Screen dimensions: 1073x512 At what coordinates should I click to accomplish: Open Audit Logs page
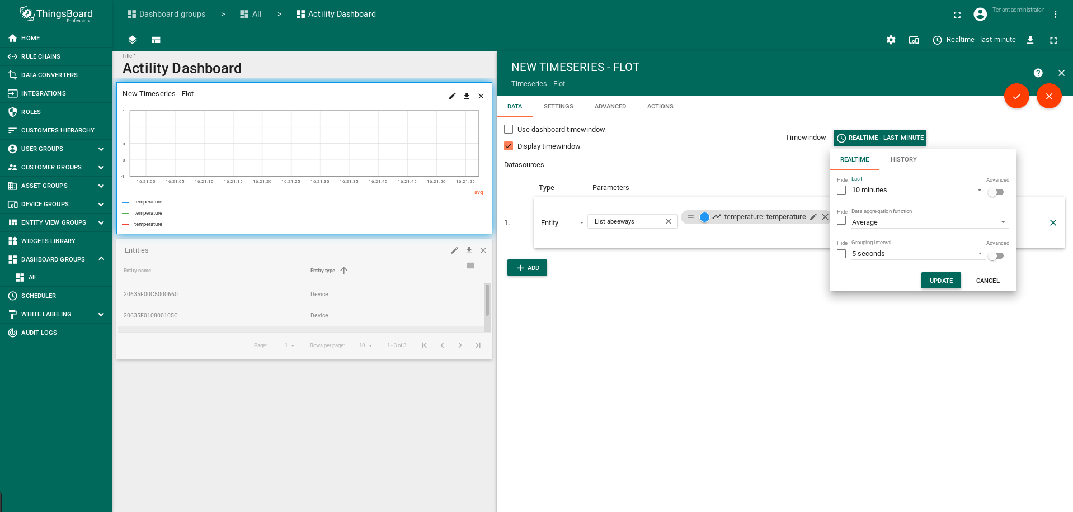coord(56,333)
